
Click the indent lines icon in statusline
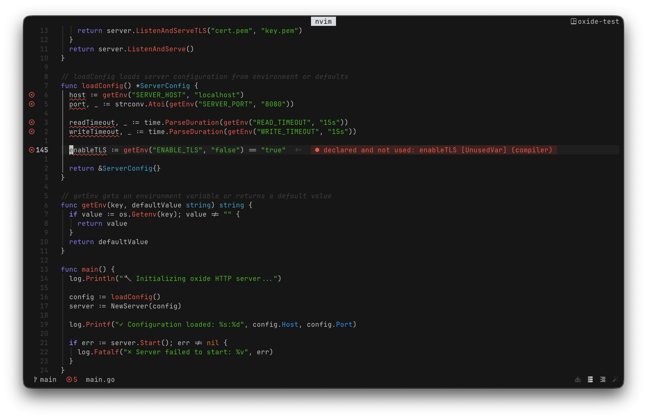[x=603, y=379]
